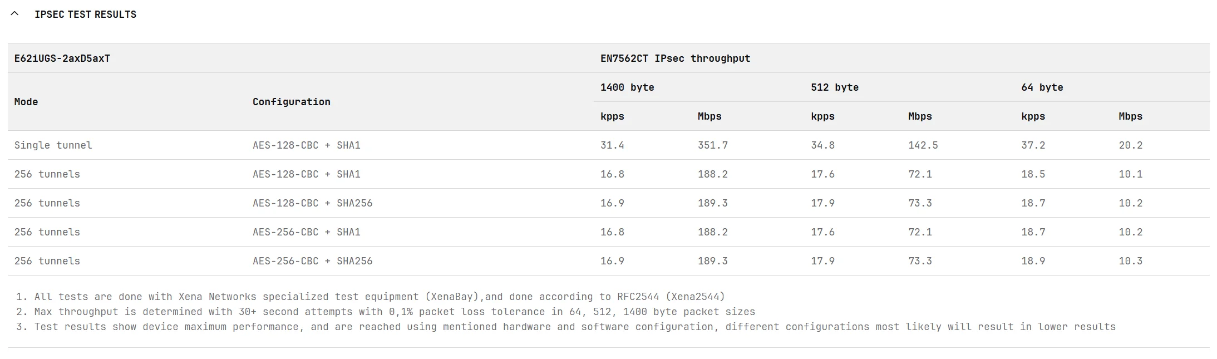This screenshot has height=359, width=1217.
Task: Click the 1400 byte column header
Action: [627, 87]
